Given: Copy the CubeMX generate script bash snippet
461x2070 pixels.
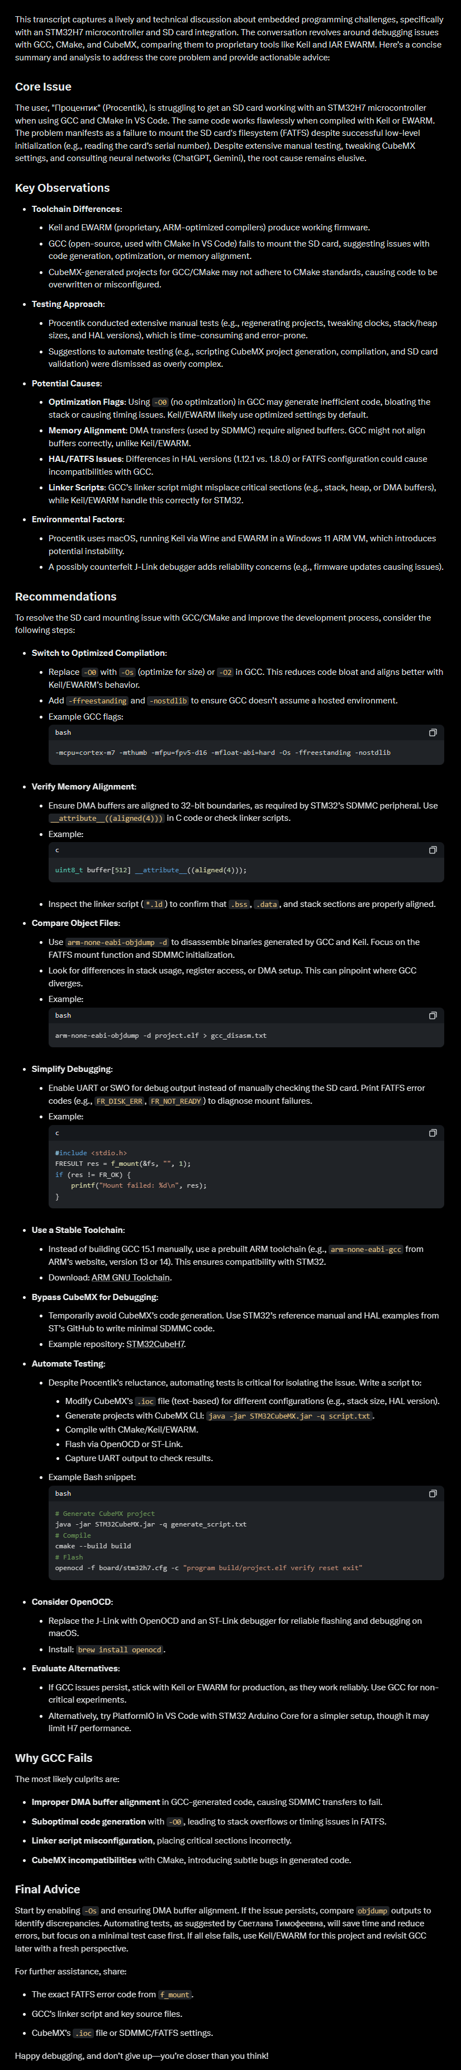Looking at the screenshot, I should coord(432,1494).
